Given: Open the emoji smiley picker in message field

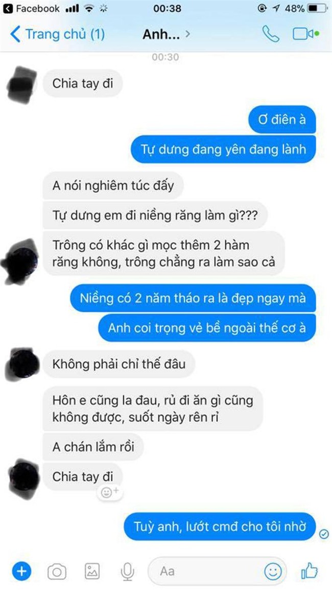Looking at the screenshot, I should 273,572.
